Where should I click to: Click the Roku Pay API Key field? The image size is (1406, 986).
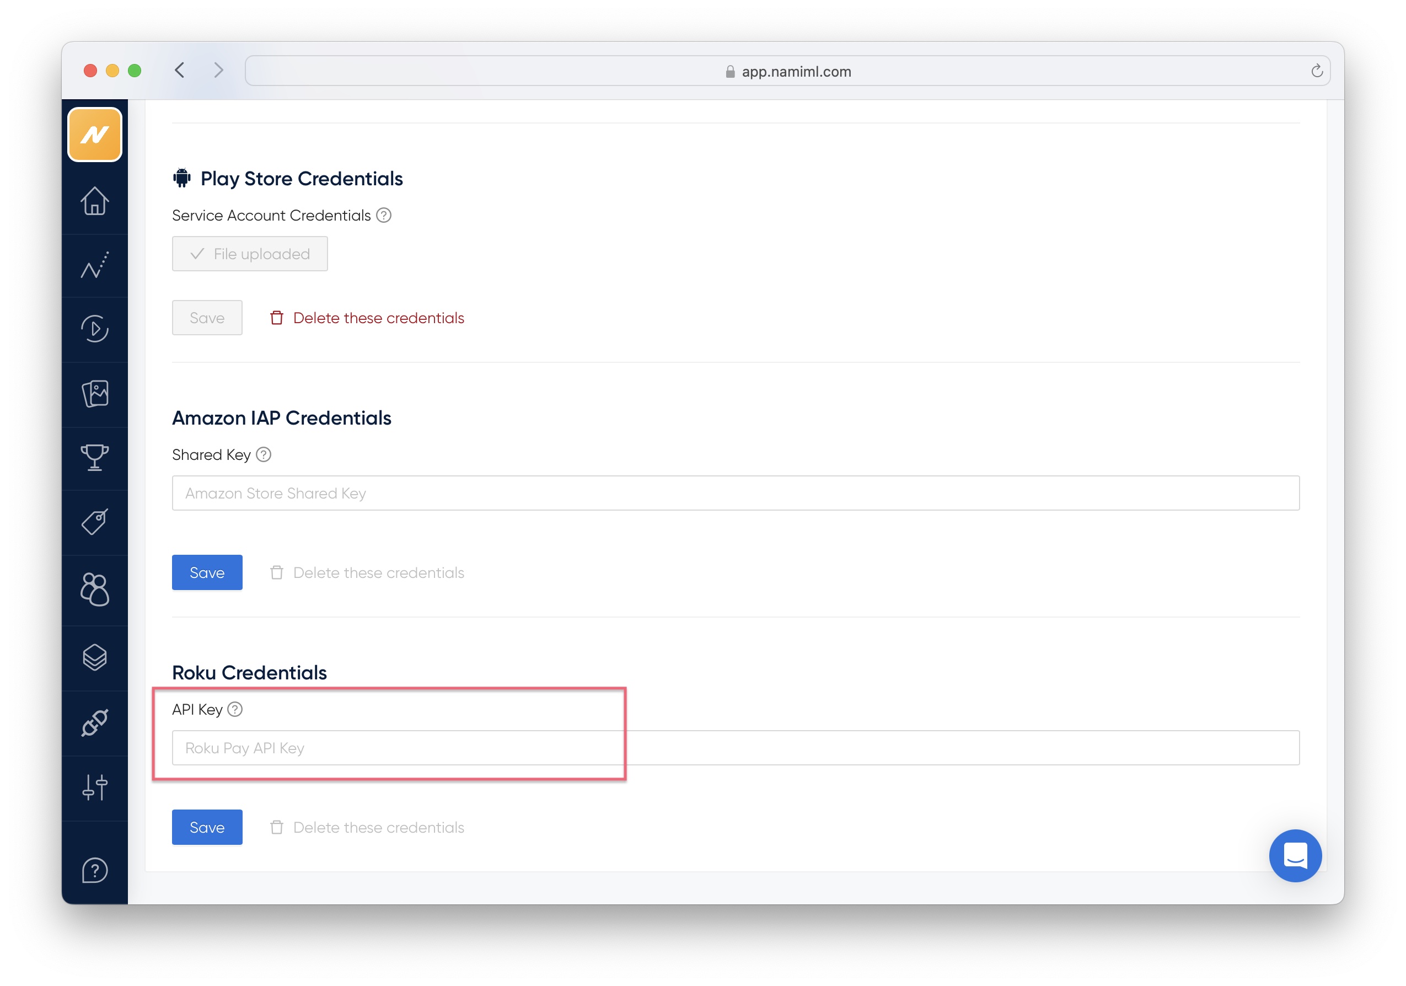[x=735, y=748]
